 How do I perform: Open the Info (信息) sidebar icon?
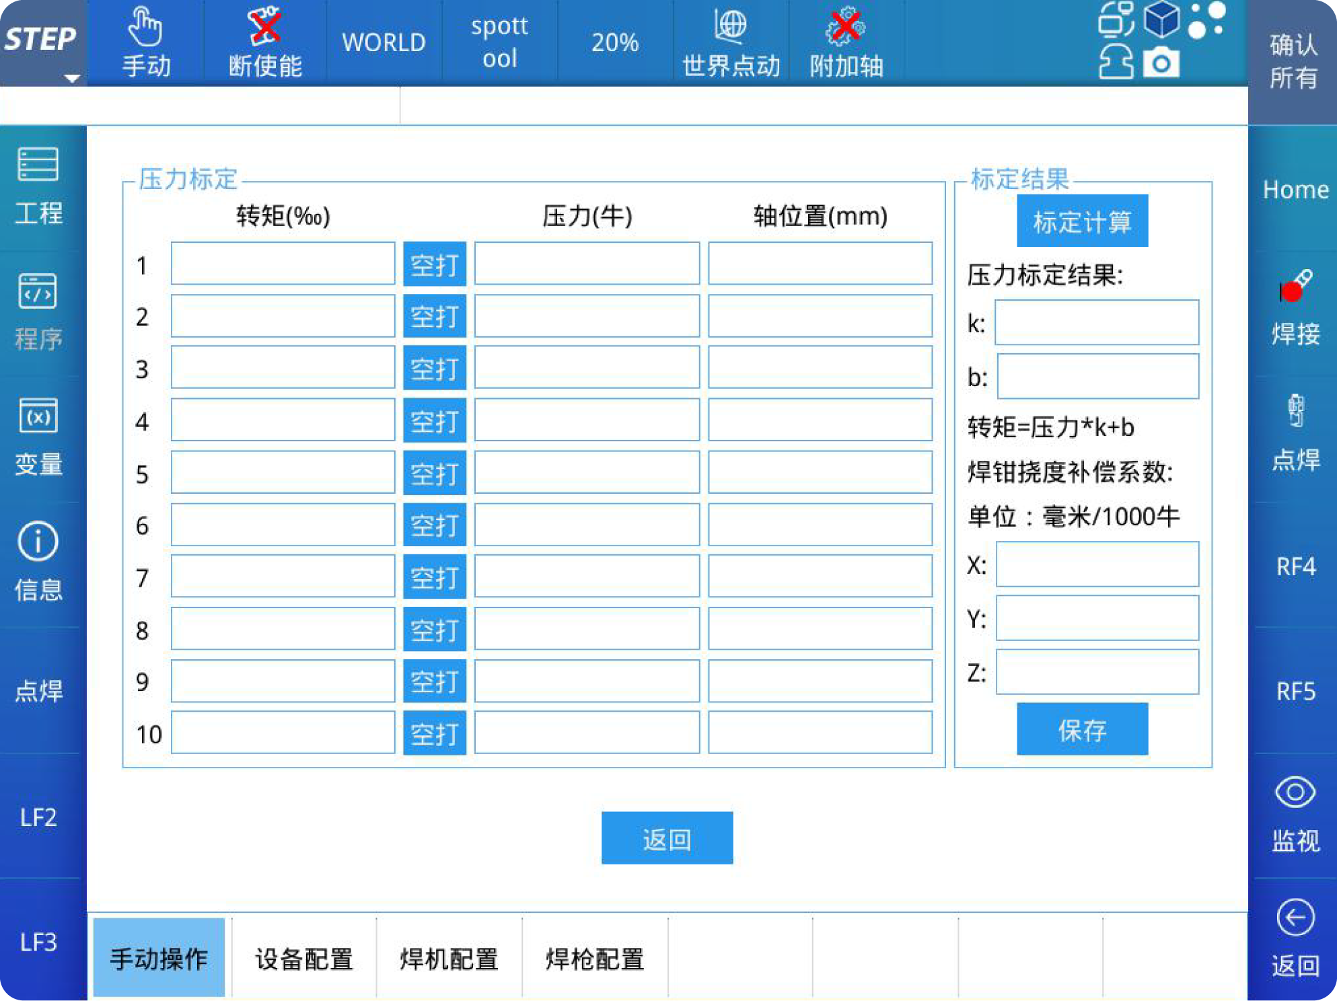coord(38,541)
